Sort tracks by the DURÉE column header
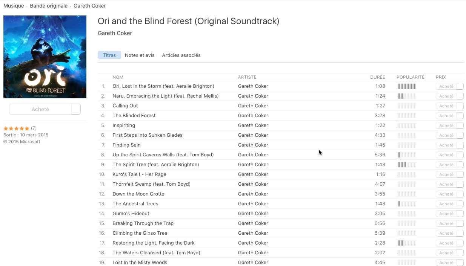The width and height of the screenshot is (466, 266). click(378, 77)
